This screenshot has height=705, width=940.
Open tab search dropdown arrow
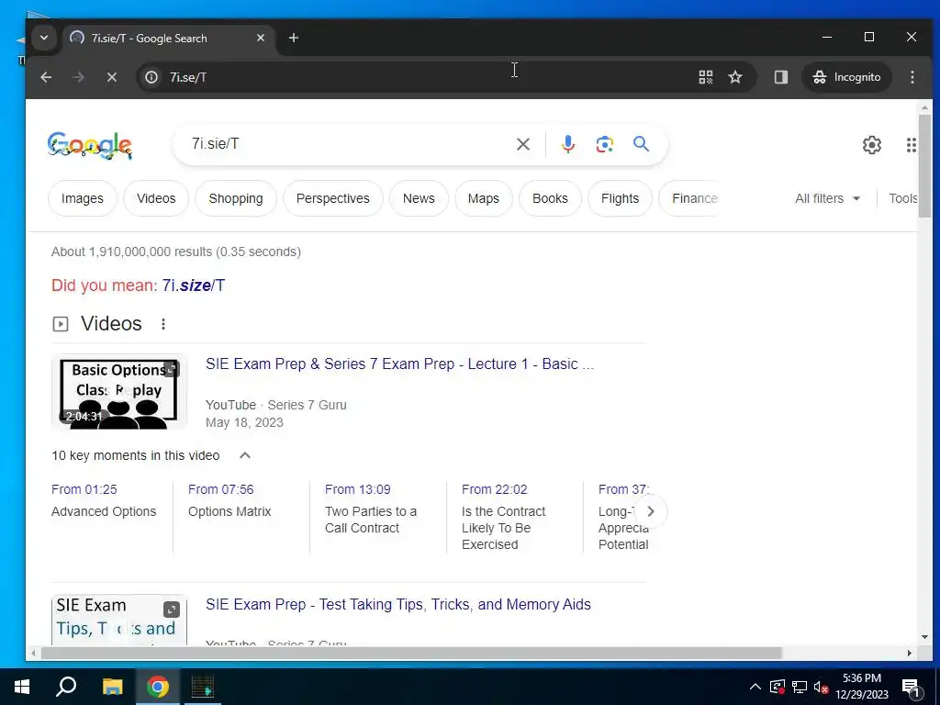click(x=44, y=38)
